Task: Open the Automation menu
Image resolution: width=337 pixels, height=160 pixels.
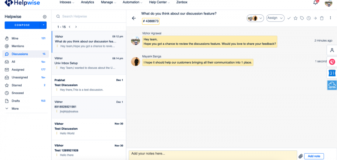Action: click(132, 2)
